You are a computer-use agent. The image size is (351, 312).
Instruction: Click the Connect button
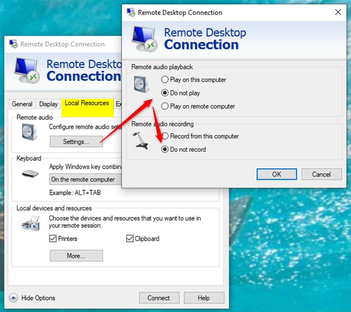point(159,298)
